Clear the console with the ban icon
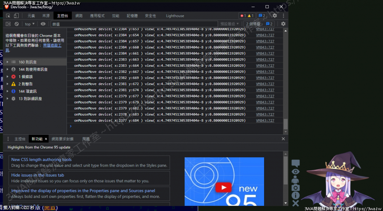383x211 pixels. (16, 24)
